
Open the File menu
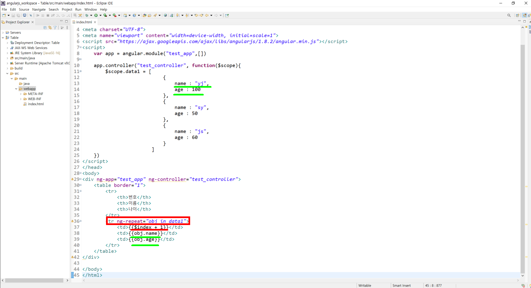pyautogui.click(x=4, y=9)
